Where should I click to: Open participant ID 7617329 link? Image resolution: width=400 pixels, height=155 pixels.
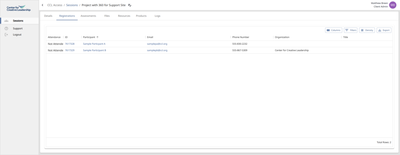[x=70, y=50]
